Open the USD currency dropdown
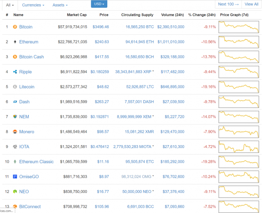This screenshot has width=262, height=213. 99,4
